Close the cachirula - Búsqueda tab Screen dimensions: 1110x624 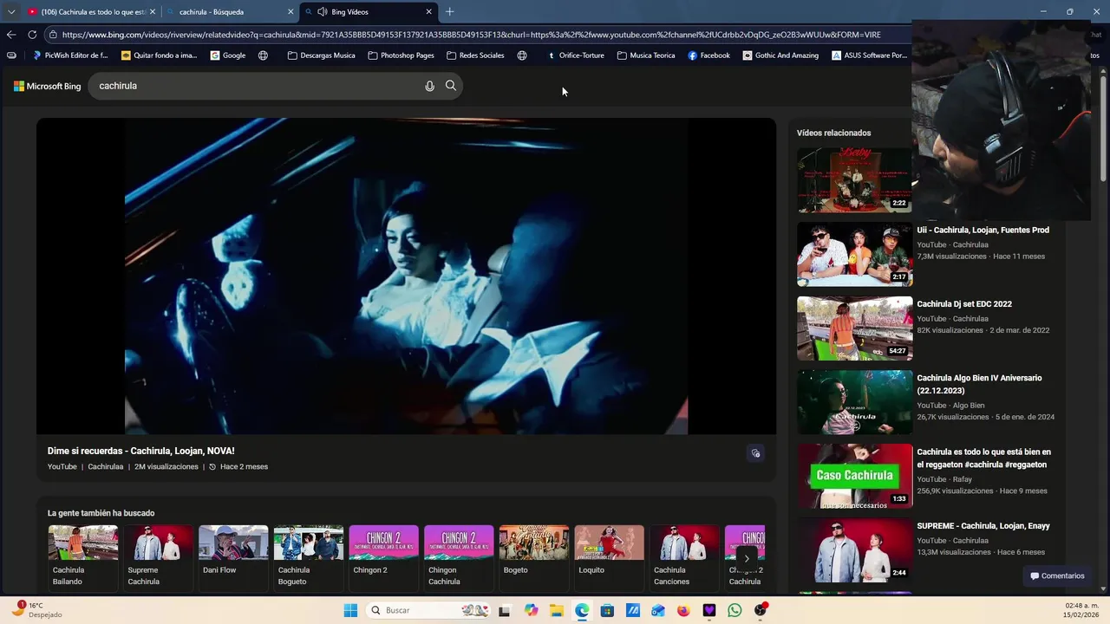click(291, 11)
